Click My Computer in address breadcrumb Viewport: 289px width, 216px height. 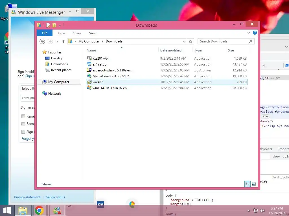89,41
